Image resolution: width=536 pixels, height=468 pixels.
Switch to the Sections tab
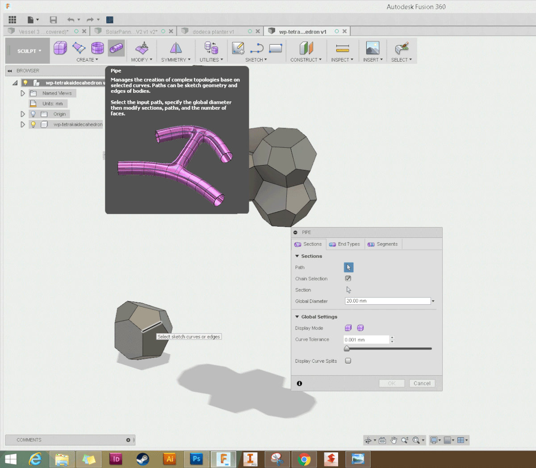point(308,244)
